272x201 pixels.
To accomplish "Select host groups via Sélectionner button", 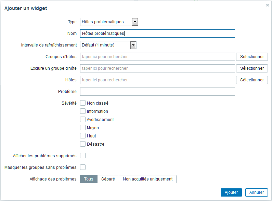I will pyautogui.click(x=252, y=57).
